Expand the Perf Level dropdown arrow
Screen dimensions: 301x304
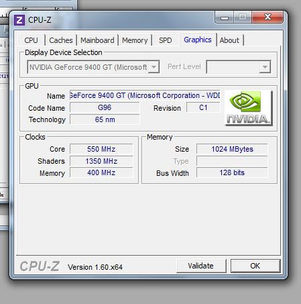click(265, 67)
